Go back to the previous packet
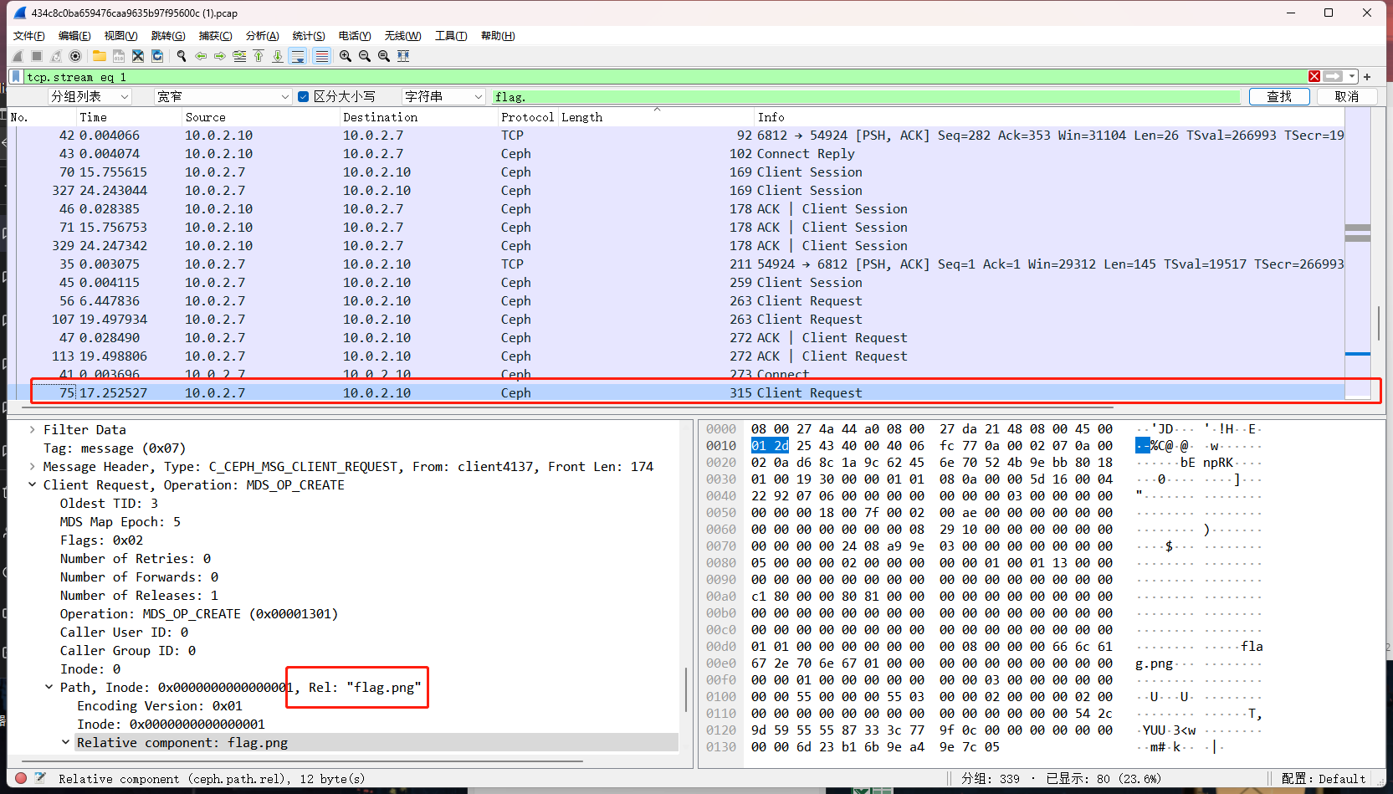 tap(201, 56)
